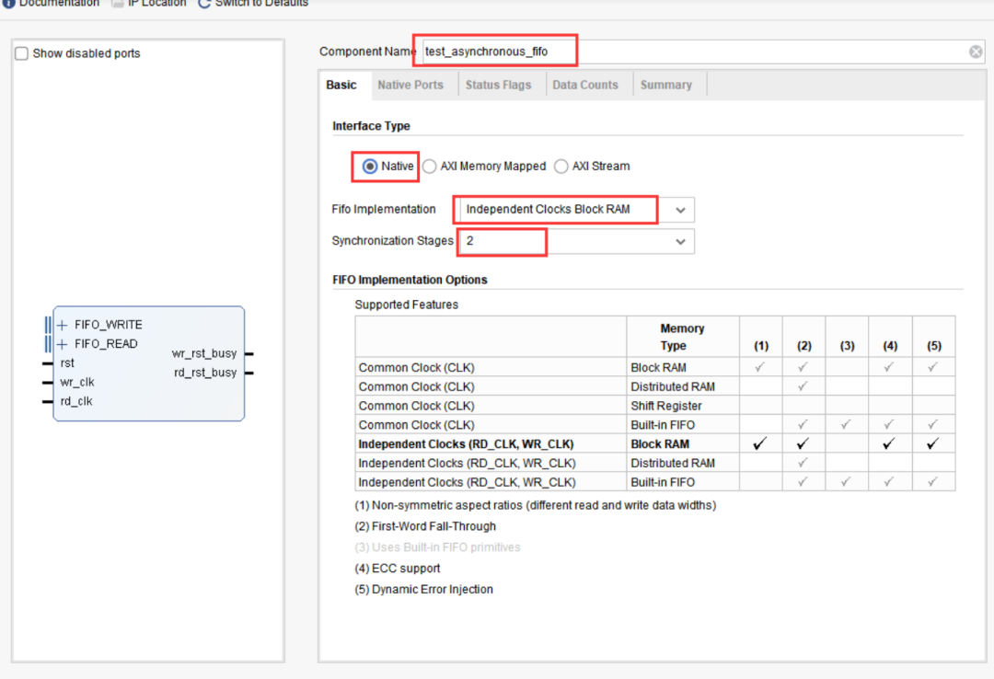
Task: Choose the AXI Stream radio button
Action: click(x=561, y=167)
